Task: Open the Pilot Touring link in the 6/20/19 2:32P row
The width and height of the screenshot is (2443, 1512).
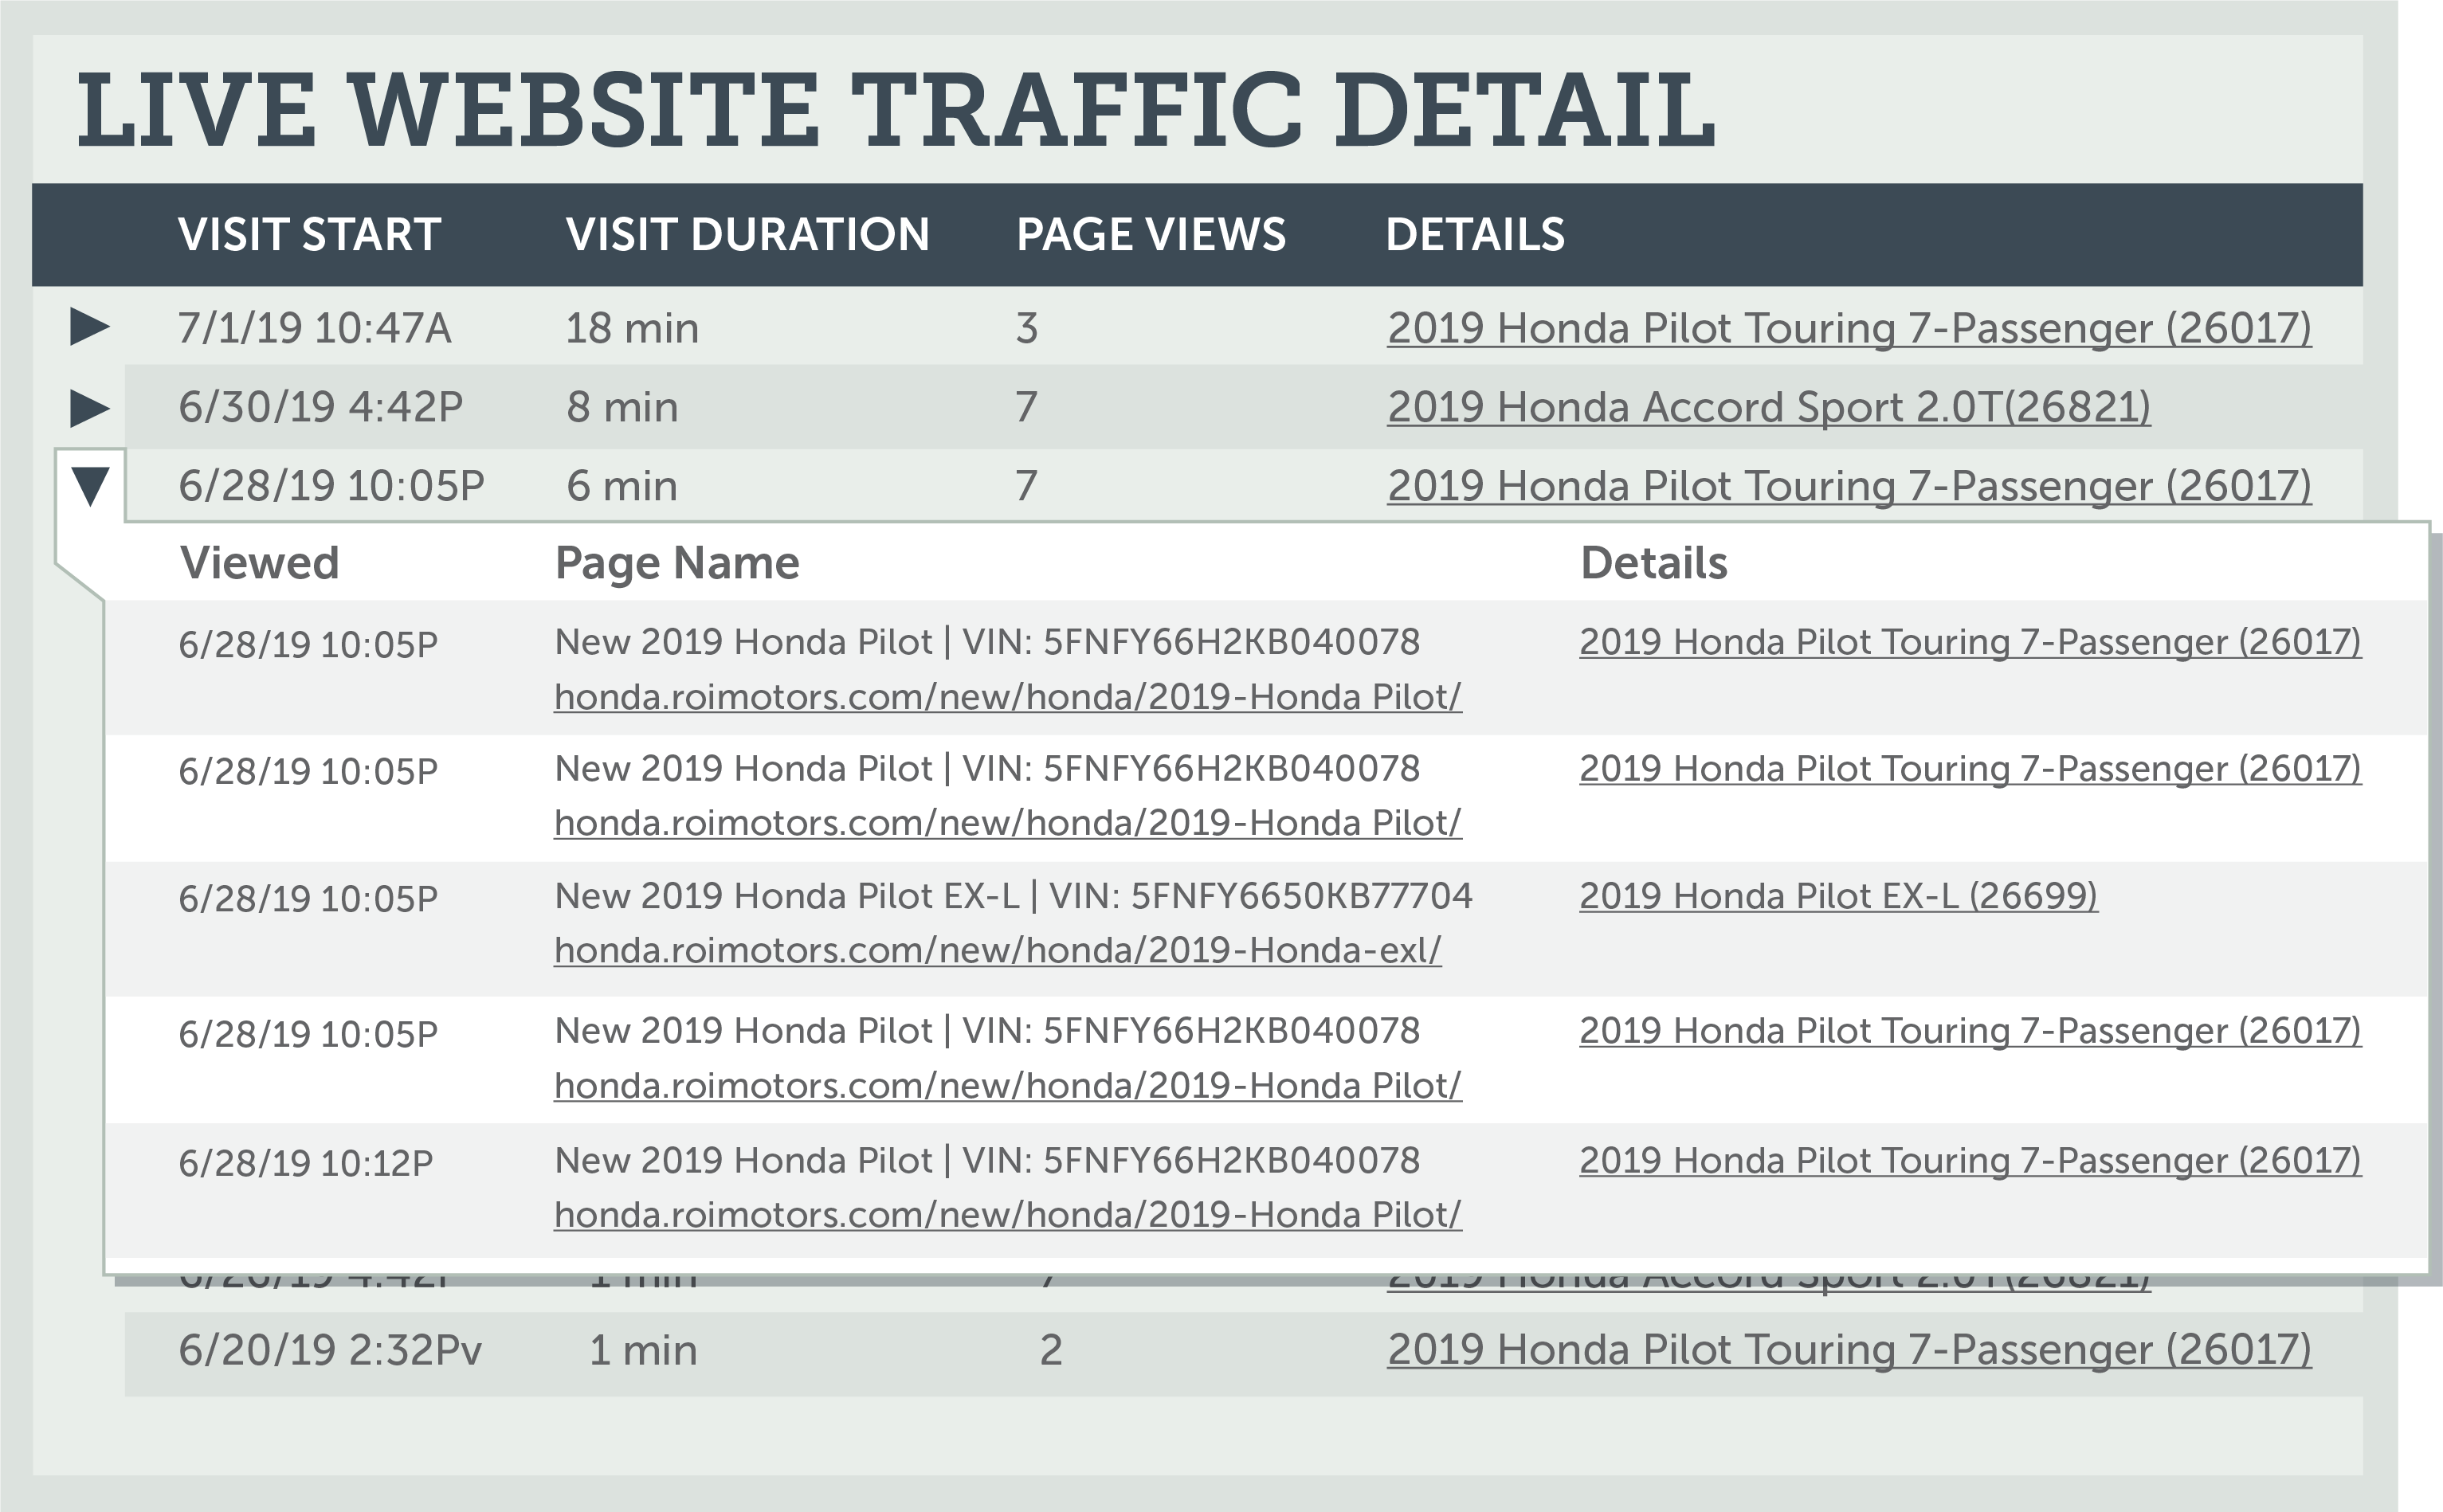Action: (1848, 1350)
